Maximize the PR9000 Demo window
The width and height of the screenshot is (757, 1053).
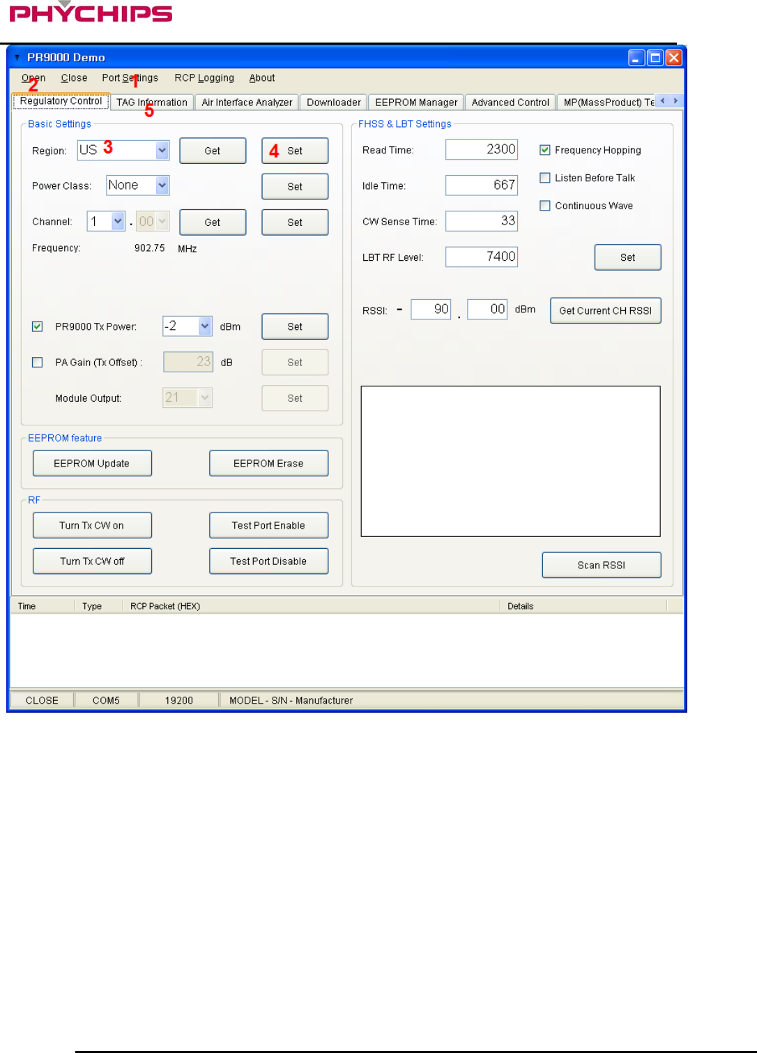point(655,58)
